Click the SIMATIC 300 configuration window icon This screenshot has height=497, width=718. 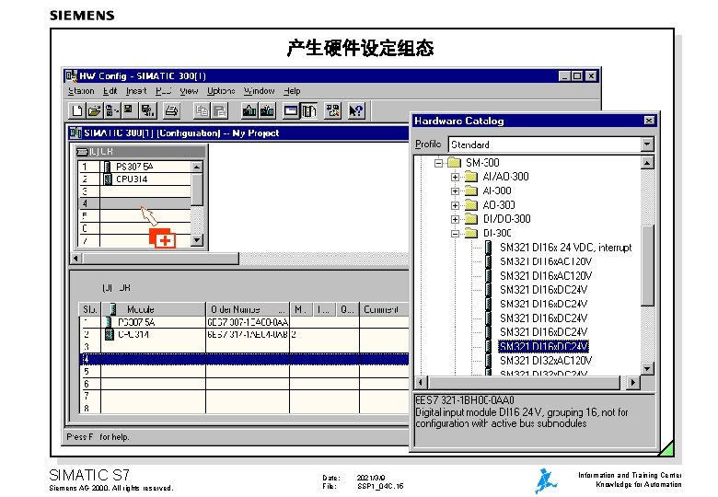pyautogui.click(x=75, y=133)
